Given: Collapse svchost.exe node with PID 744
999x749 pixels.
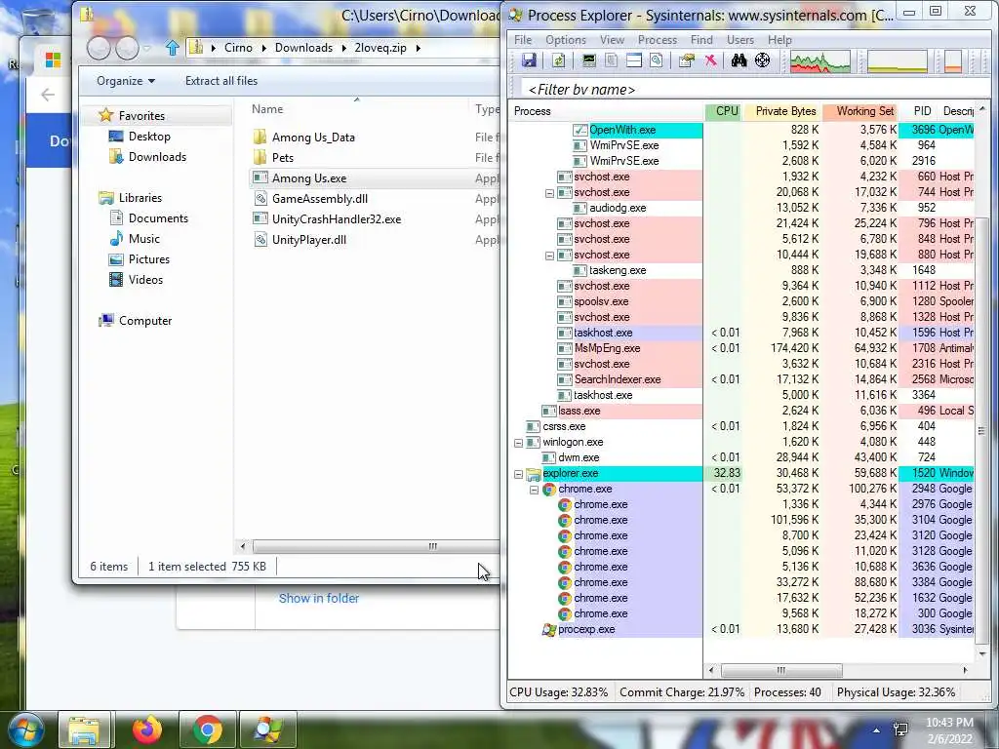Looking at the screenshot, I should click(x=550, y=193).
